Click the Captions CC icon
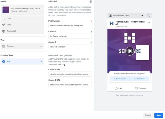The height and width of the screenshot is (119, 165). [3, 46]
